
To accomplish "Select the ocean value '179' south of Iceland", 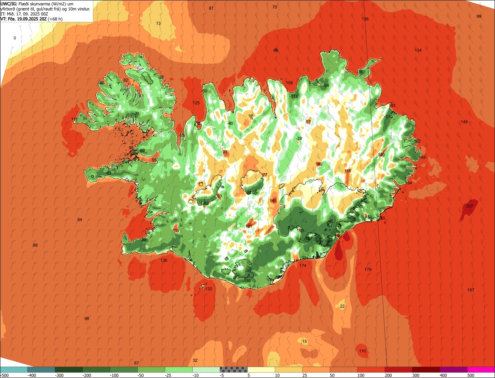I will coord(368,269).
